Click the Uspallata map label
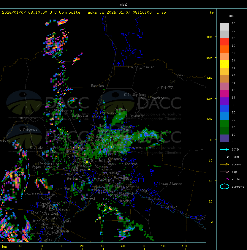Image resolution: width=247 pixels, height=250 pixels. click(x=28, y=118)
